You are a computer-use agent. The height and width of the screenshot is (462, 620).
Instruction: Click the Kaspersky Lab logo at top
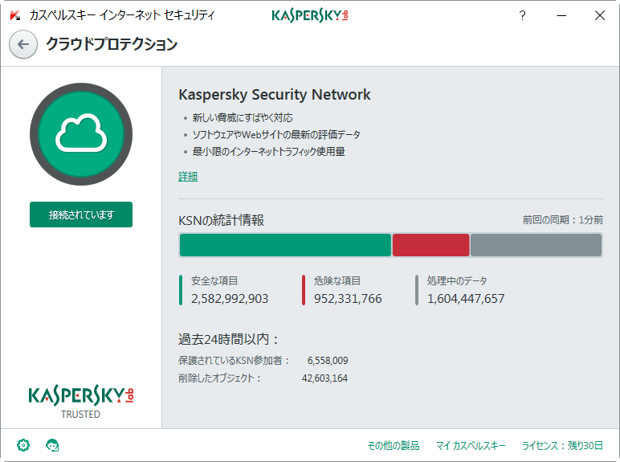click(x=310, y=15)
